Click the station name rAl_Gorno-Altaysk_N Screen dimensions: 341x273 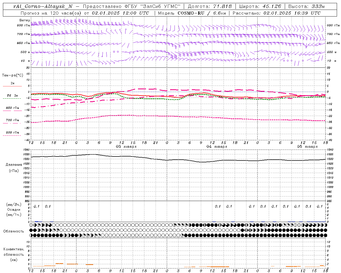point(43,6)
